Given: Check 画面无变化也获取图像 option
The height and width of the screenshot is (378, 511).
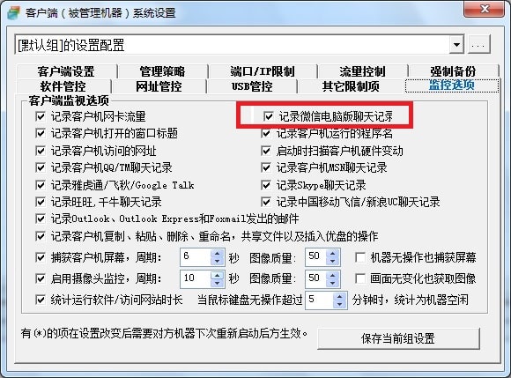Looking at the screenshot, I should point(360,278).
